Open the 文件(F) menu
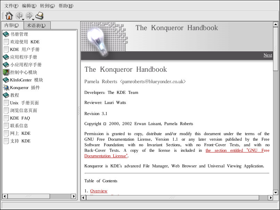 pyautogui.click(x=11, y=6)
